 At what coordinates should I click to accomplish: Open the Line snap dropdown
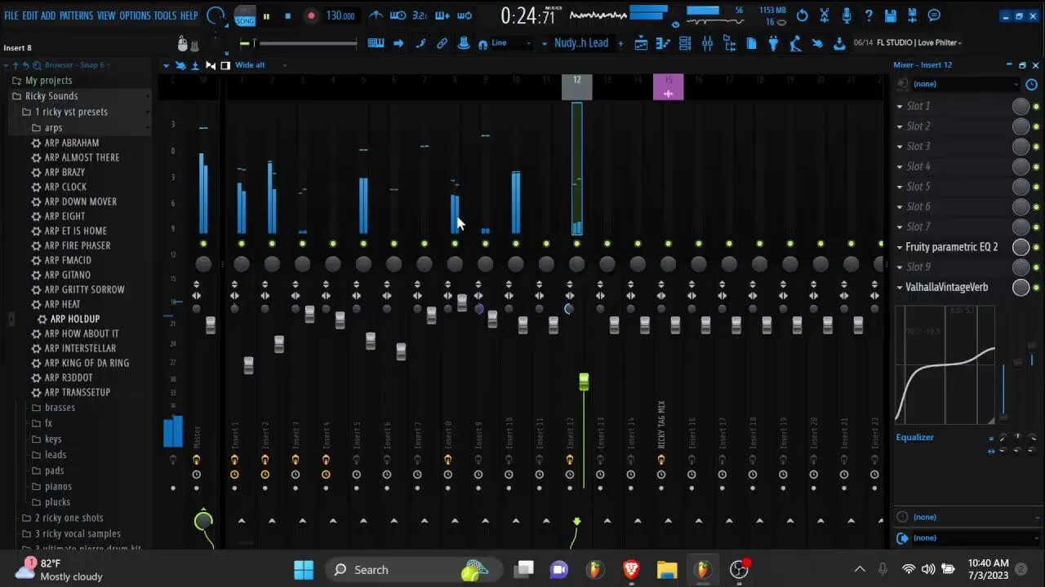click(511, 43)
